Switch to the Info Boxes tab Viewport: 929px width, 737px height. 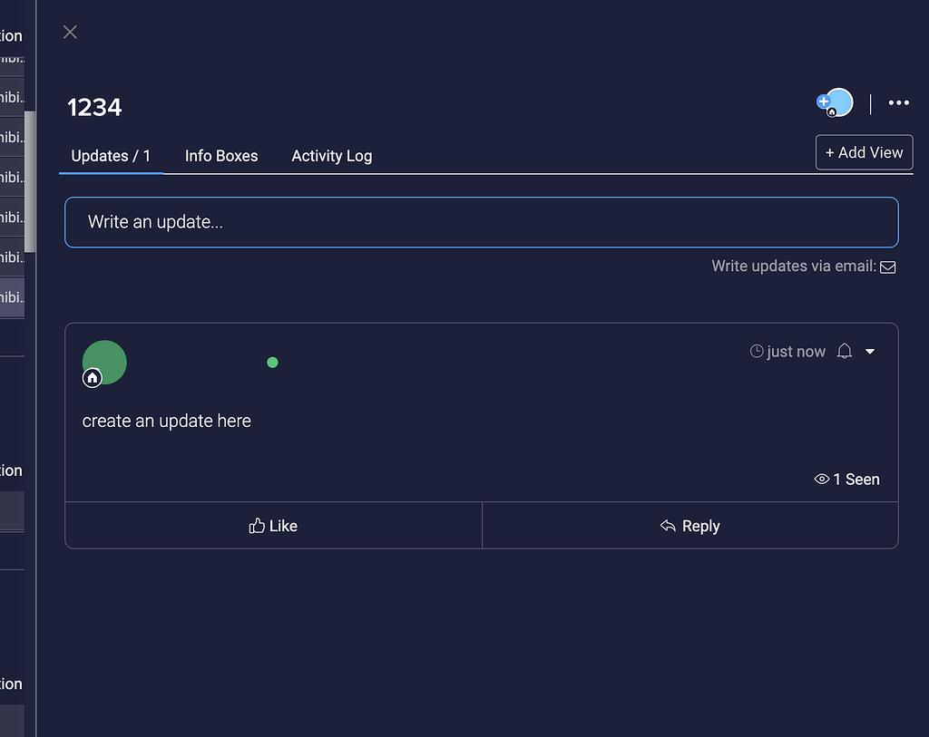(221, 156)
